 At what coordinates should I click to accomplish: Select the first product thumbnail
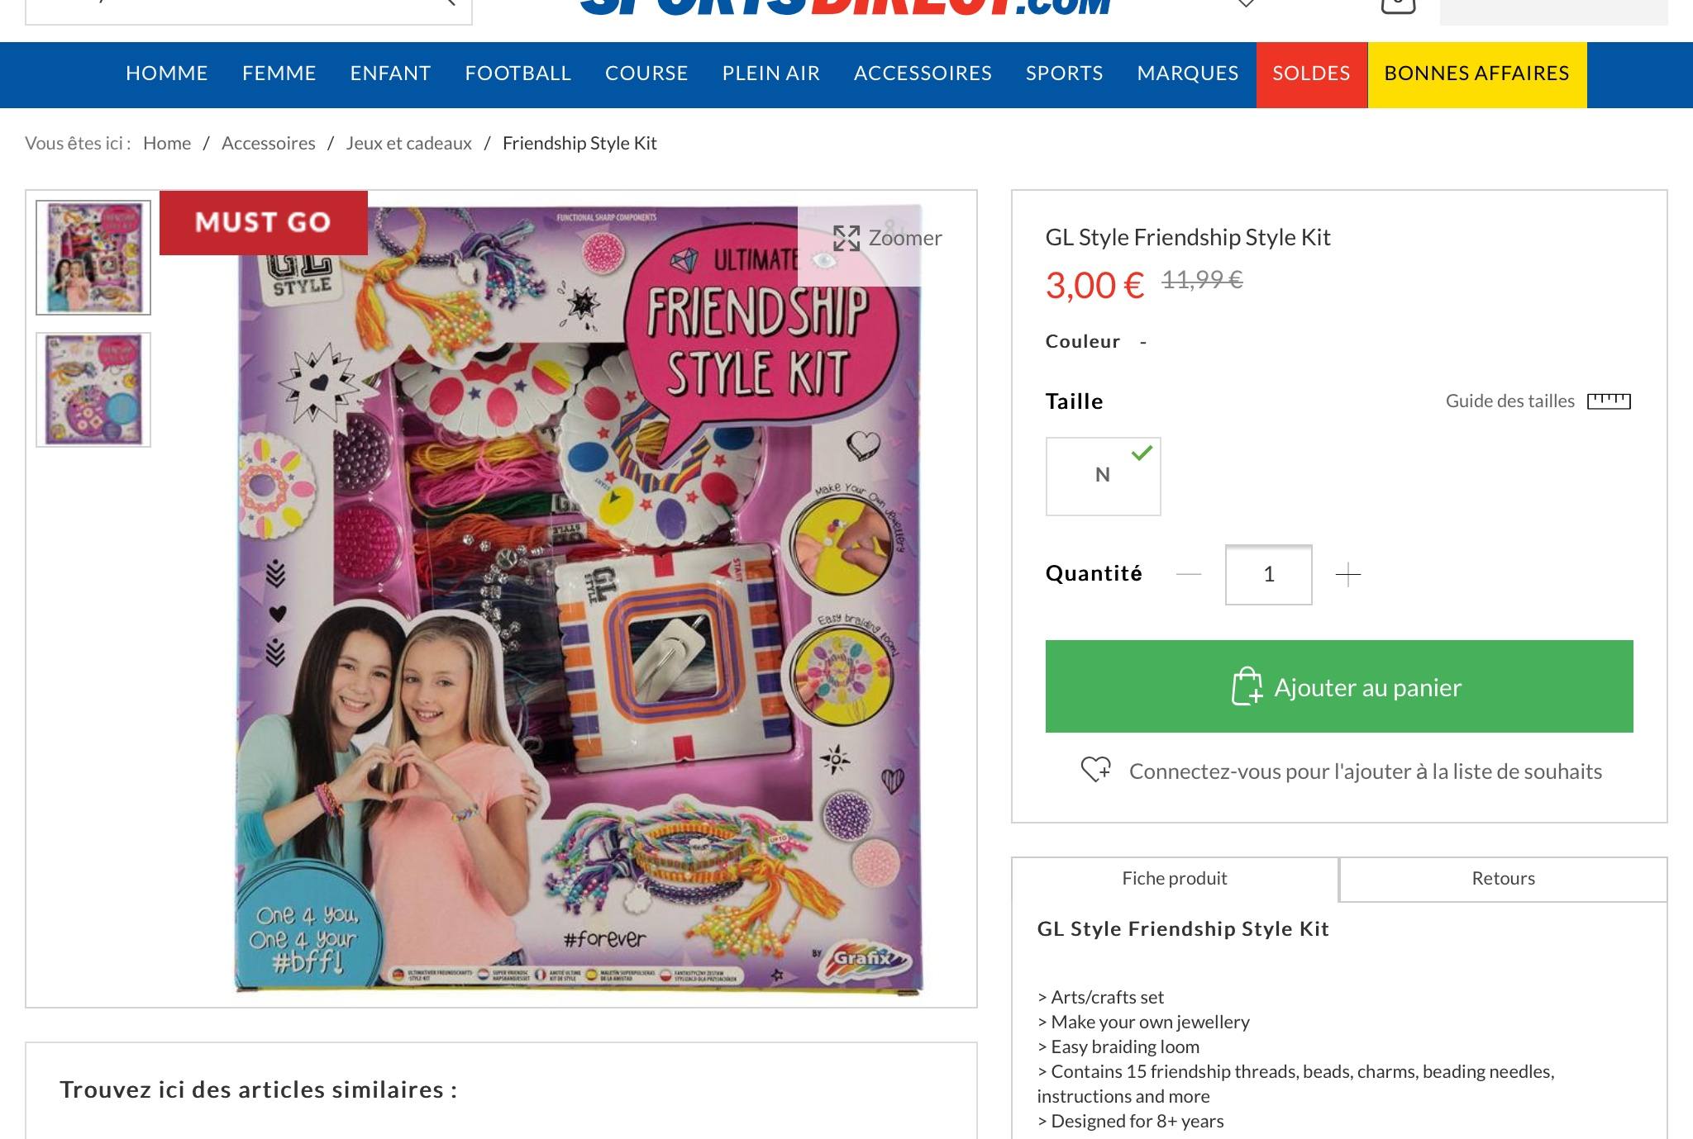(93, 258)
